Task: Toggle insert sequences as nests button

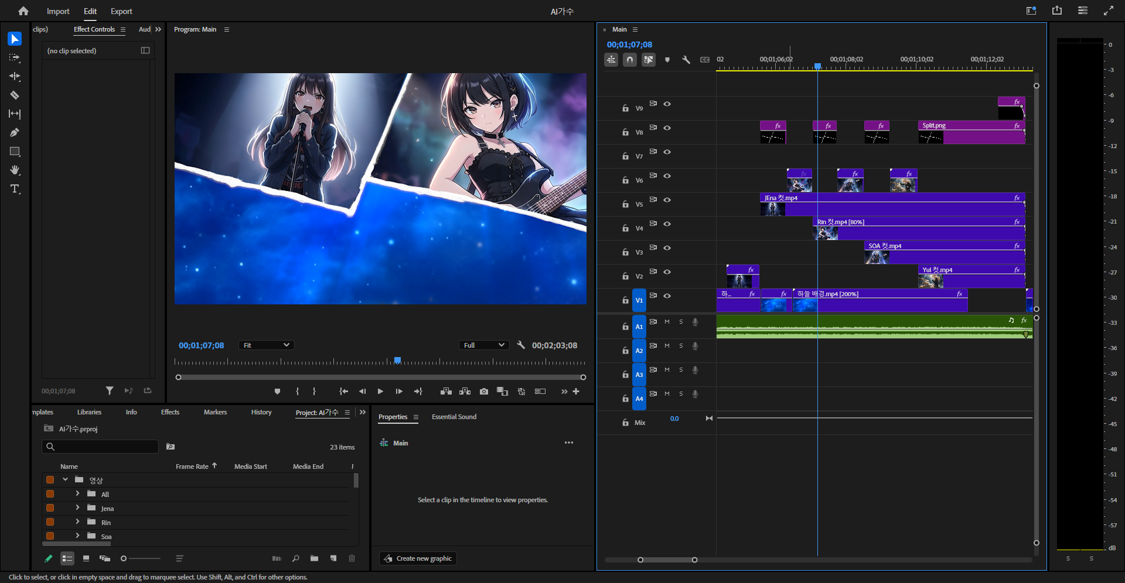Action: tap(611, 60)
